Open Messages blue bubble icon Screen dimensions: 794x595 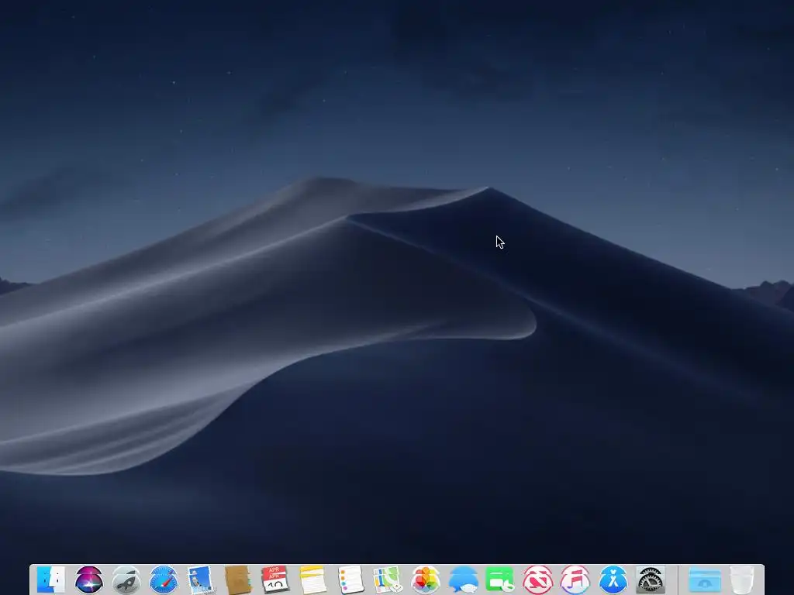pyautogui.click(x=463, y=580)
